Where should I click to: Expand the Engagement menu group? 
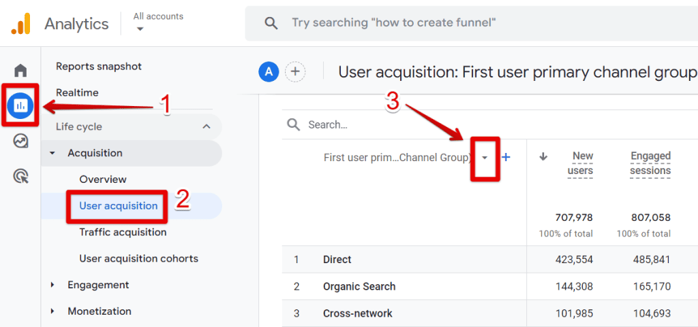(53, 285)
